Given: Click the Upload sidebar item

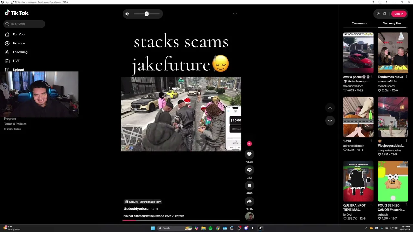Looking at the screenshot, I should pyautogui.click(x=18, y=70).
